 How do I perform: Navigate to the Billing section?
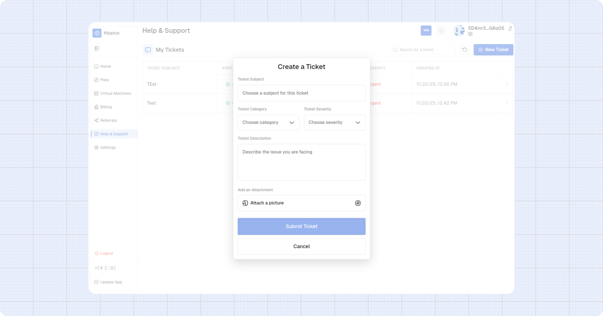click(x=106, y=107)
